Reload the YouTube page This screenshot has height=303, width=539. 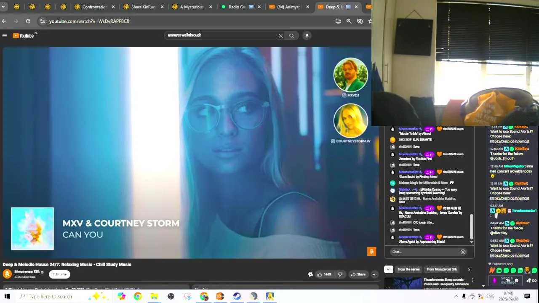click(x=28, y=21)
